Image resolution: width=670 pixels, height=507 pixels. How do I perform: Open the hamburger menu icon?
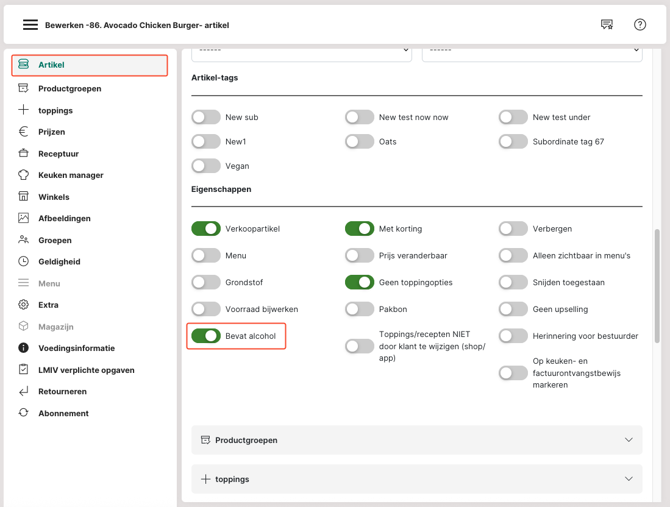(30, 25)
